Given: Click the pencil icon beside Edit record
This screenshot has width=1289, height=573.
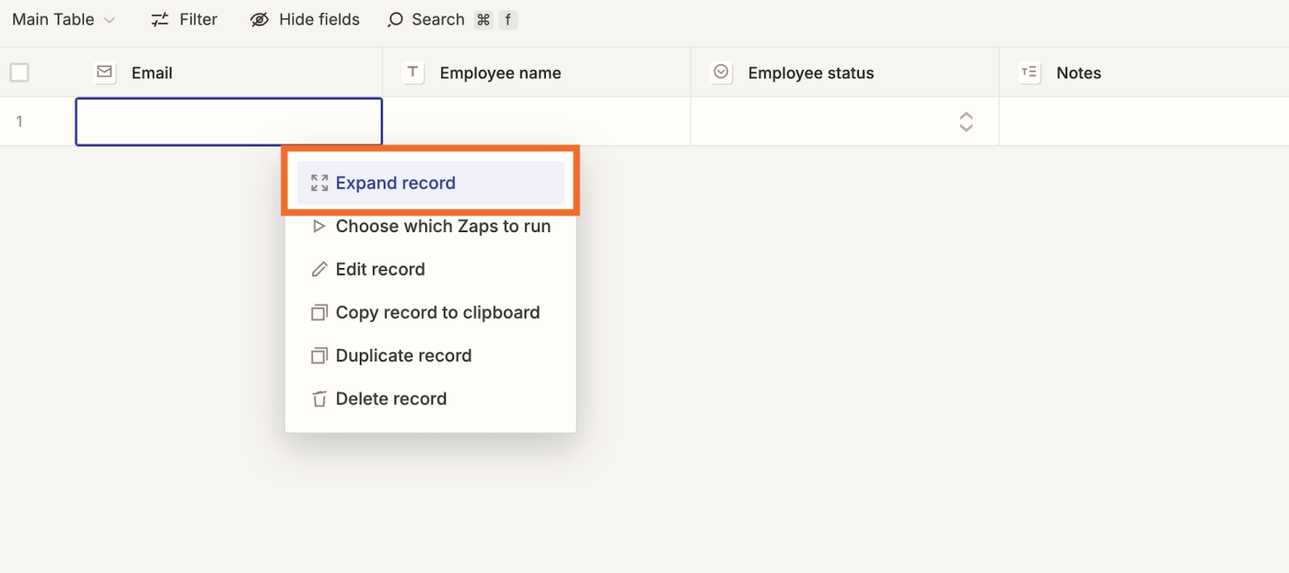Looking at the screenshot, I should tap(319, 269).
